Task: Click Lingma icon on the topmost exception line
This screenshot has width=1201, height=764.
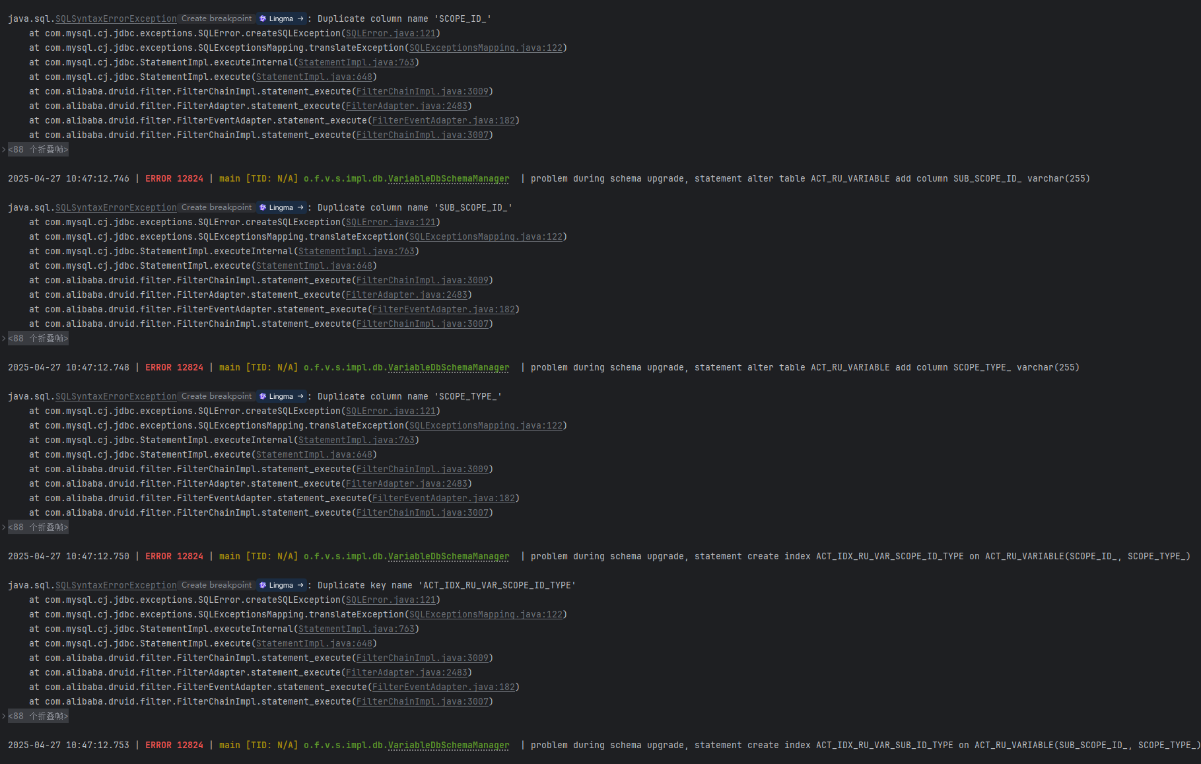Action: [263, 18]
